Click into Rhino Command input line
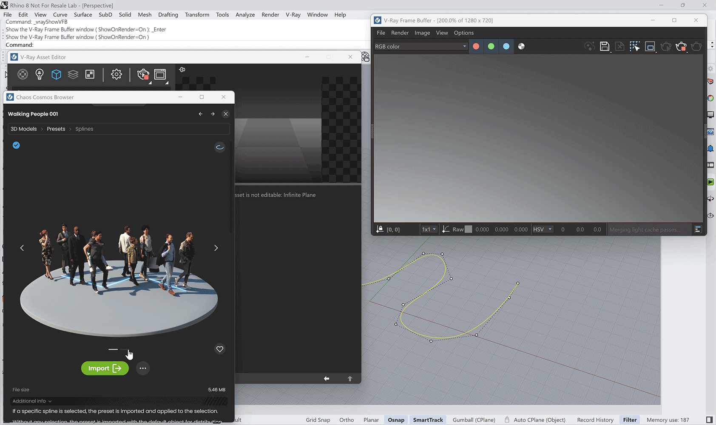716x425 pixels. coord(187,45)
